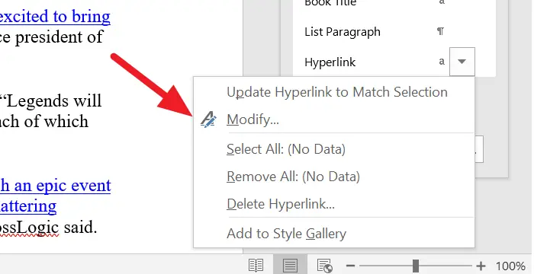The image size is (534, 274).
Task: Click the character style icon beside Hyperlink
Action: [x=442, y=62]
